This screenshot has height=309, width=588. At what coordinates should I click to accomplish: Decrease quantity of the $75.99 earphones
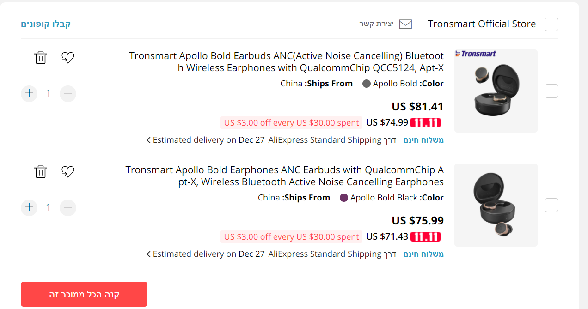[x=68, y=207]
